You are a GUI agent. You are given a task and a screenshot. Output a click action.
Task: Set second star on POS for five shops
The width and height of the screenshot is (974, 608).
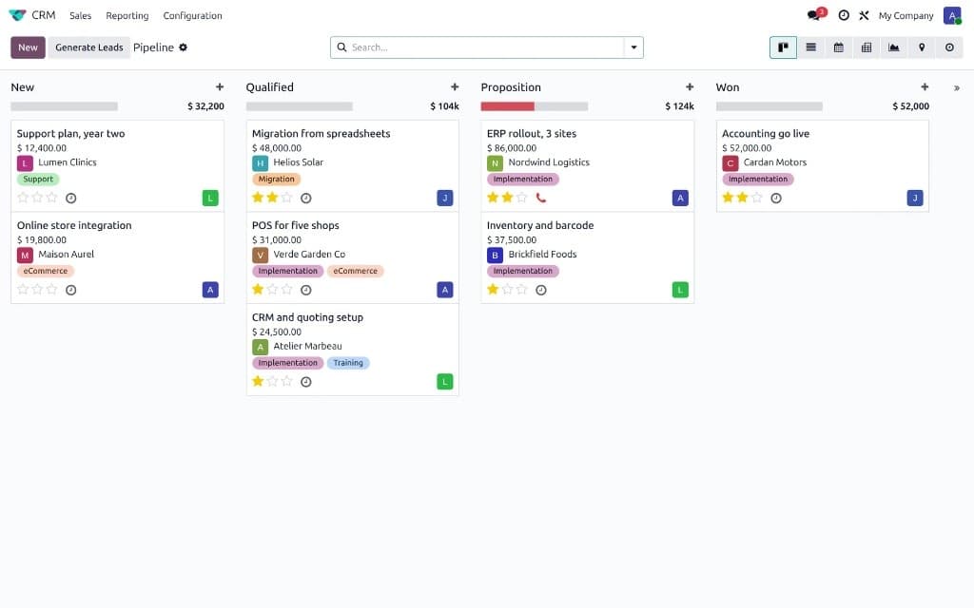272,289
